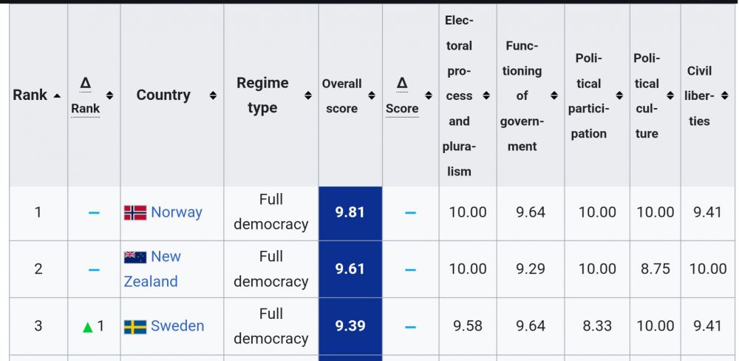739x361 pixels.
Task: Click the New Zealand flag icon
Action: tap(134, 257)
